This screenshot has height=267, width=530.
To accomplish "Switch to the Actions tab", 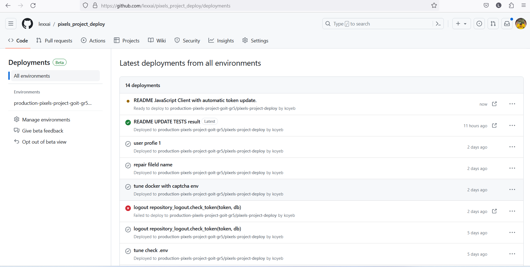I will click(x=93, y=40).
